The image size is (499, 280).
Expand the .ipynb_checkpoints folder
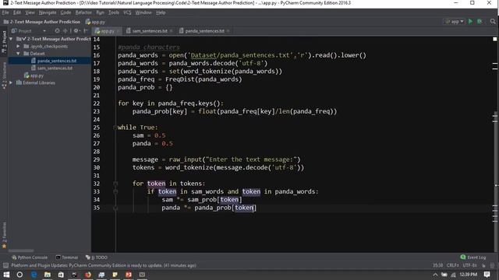[18, 47]
